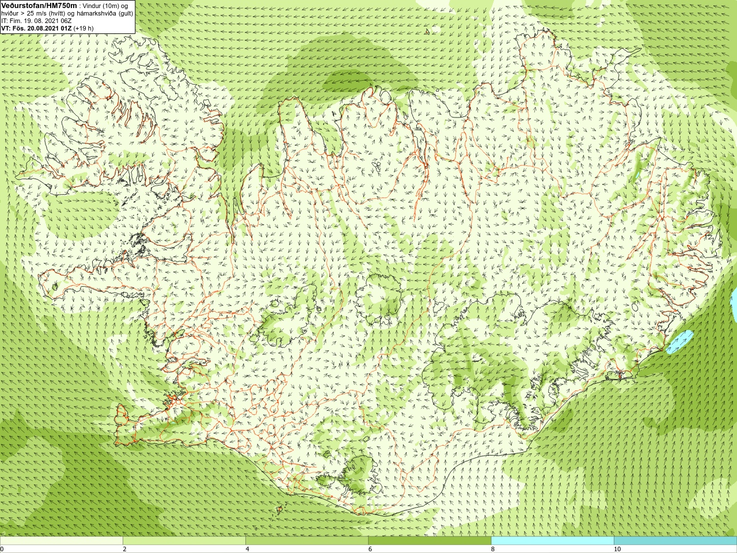Select the 'IT: Fim. 19. 08. 2021 06Z' line
The width and height of the screenshot is (737, 553).
pos(36,21)
